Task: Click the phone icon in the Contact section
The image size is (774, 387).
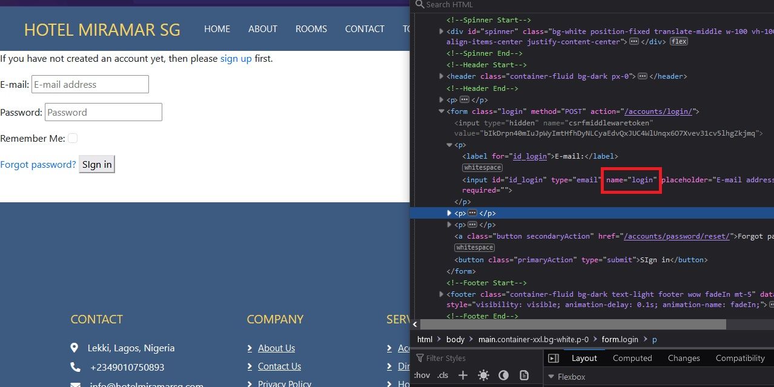Action: tap(74, 366)
